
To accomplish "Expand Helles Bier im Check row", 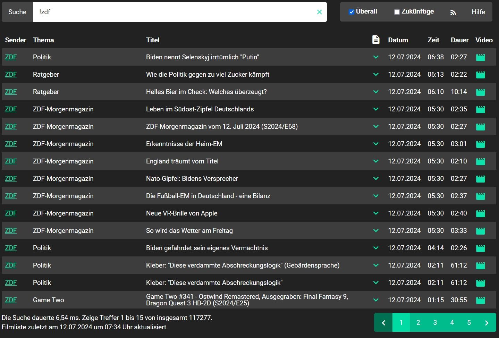I will (376, 92).
